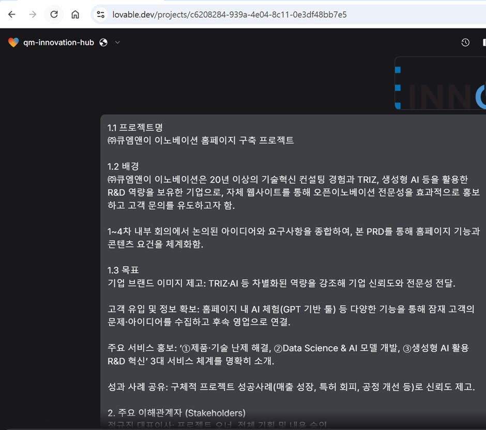Screen dimensions: 486x430
Task: Reload the page with refresh icon
Action: (54, 14)
